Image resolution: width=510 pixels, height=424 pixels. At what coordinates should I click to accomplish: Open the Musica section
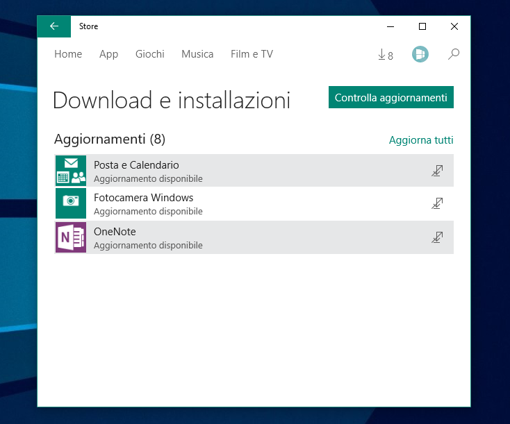pos(197,54)
